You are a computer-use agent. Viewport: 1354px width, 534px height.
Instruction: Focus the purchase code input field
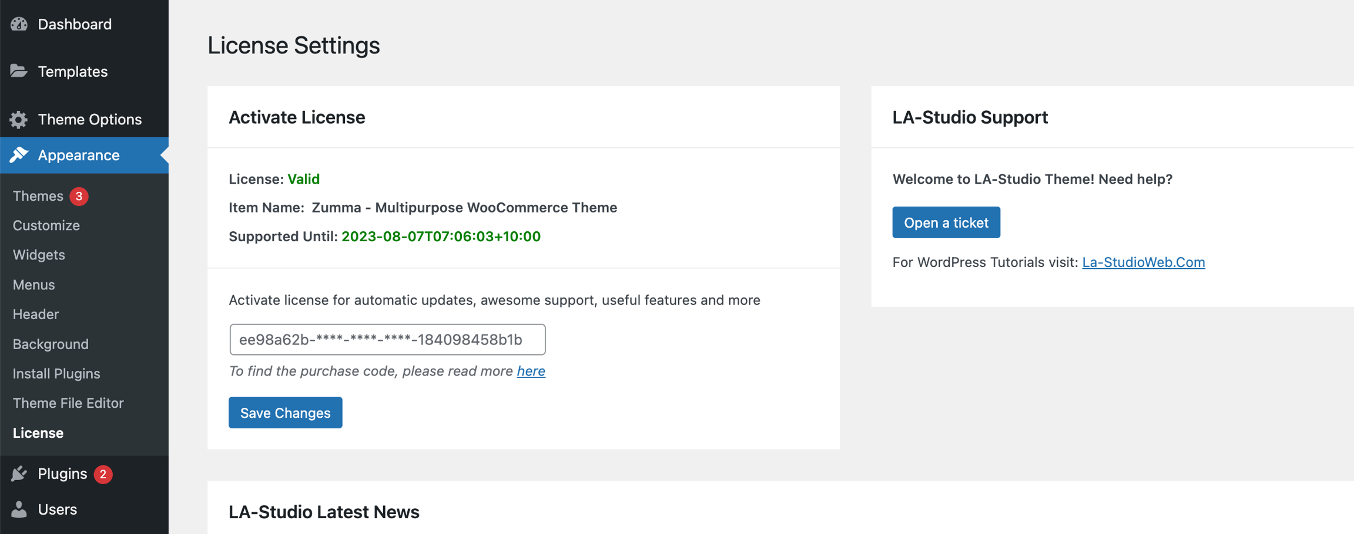387,340
